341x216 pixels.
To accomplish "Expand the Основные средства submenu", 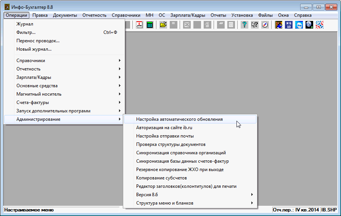I will point(64,86).
